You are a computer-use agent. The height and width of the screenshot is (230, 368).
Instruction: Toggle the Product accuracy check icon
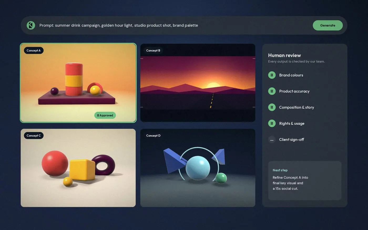[x=272, y=91]
